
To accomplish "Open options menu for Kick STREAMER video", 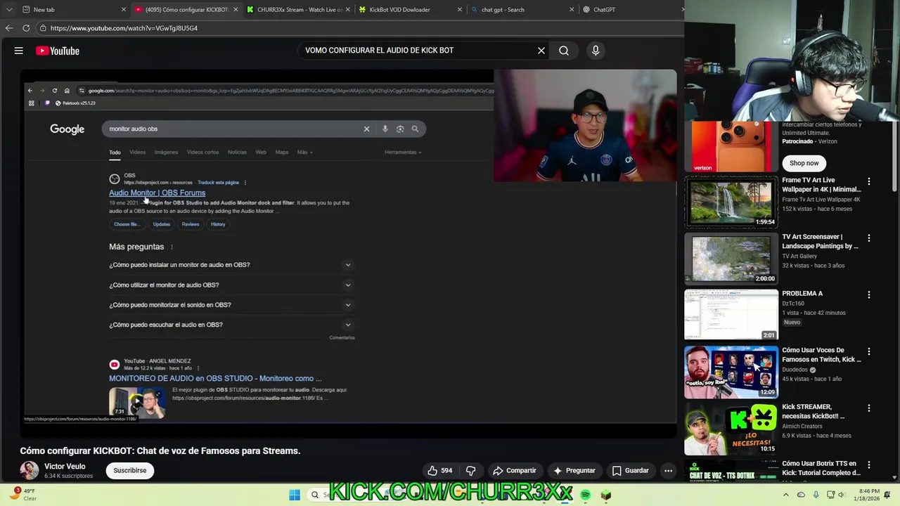I will coord(869,408).
